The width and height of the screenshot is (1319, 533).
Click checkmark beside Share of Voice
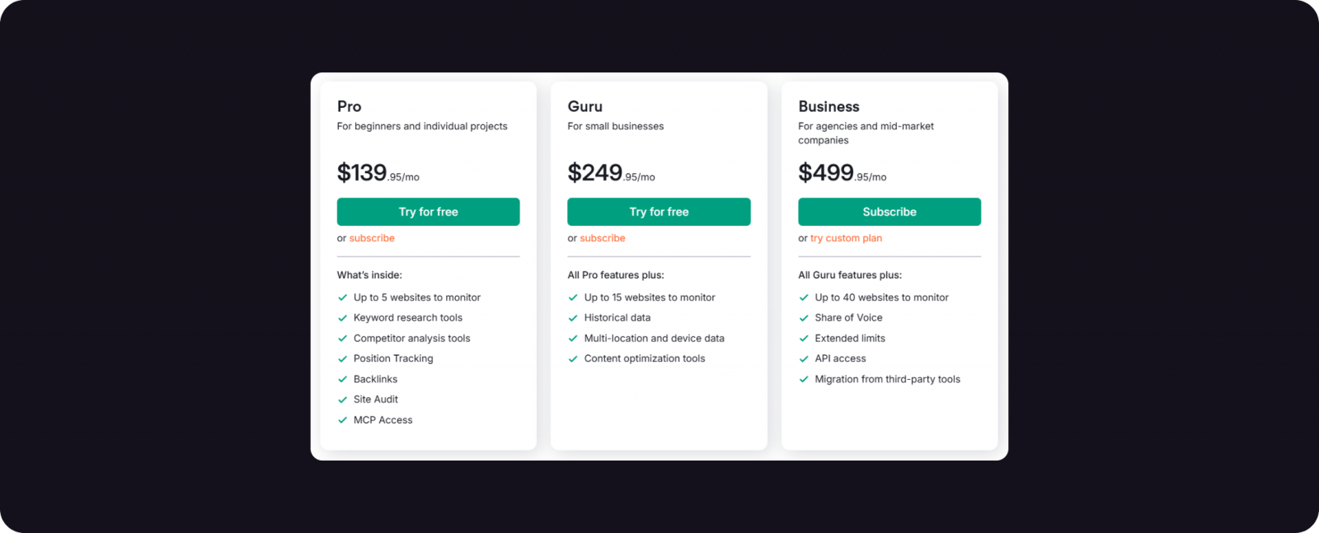[804, 318]
